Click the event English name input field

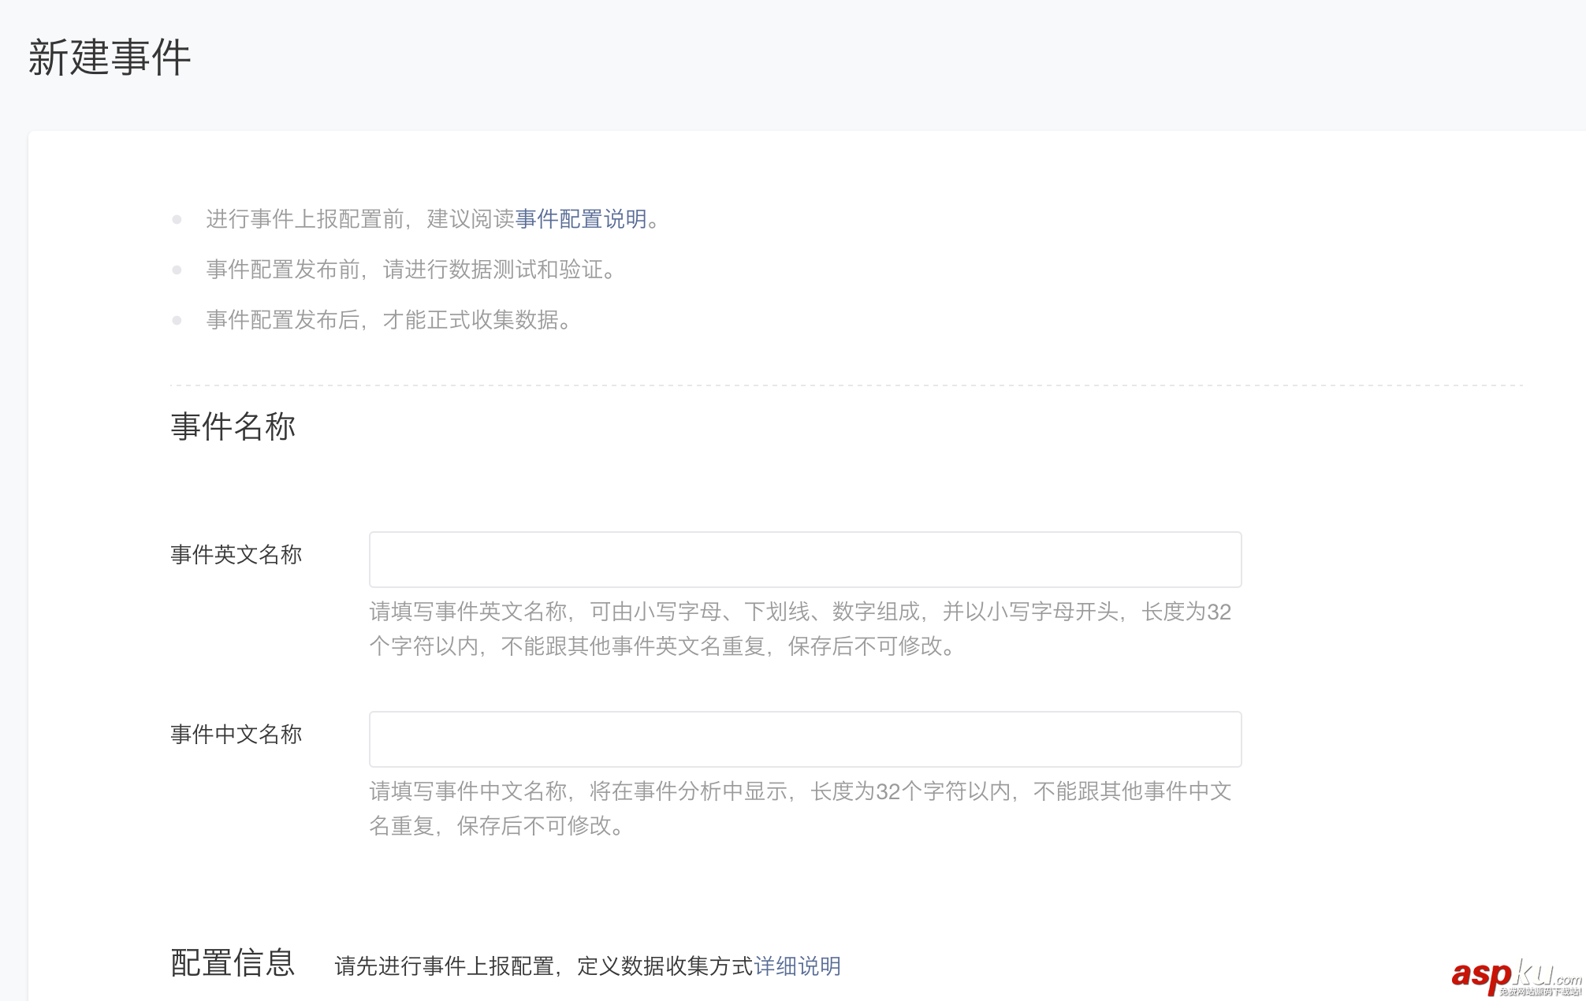click(x=805, y=560)
